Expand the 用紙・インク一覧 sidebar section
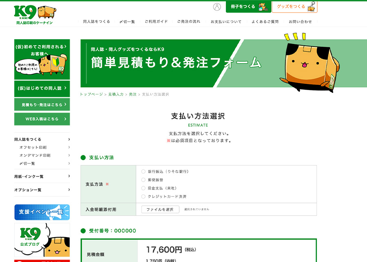This screenshot has height=262, width=367. [x=42, y=177]
